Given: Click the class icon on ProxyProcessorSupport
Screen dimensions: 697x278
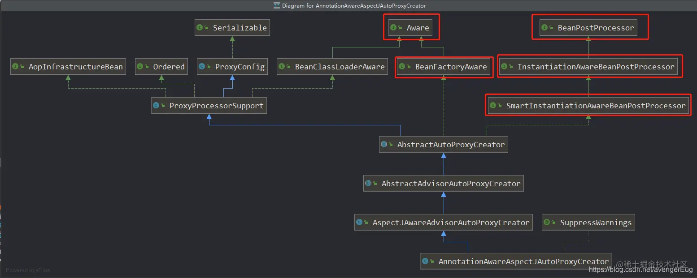Looking at the screenshot, I should (156, 106).
